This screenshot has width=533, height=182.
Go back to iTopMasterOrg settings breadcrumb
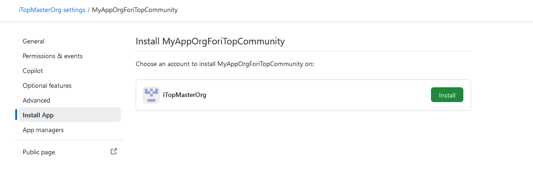52,10
